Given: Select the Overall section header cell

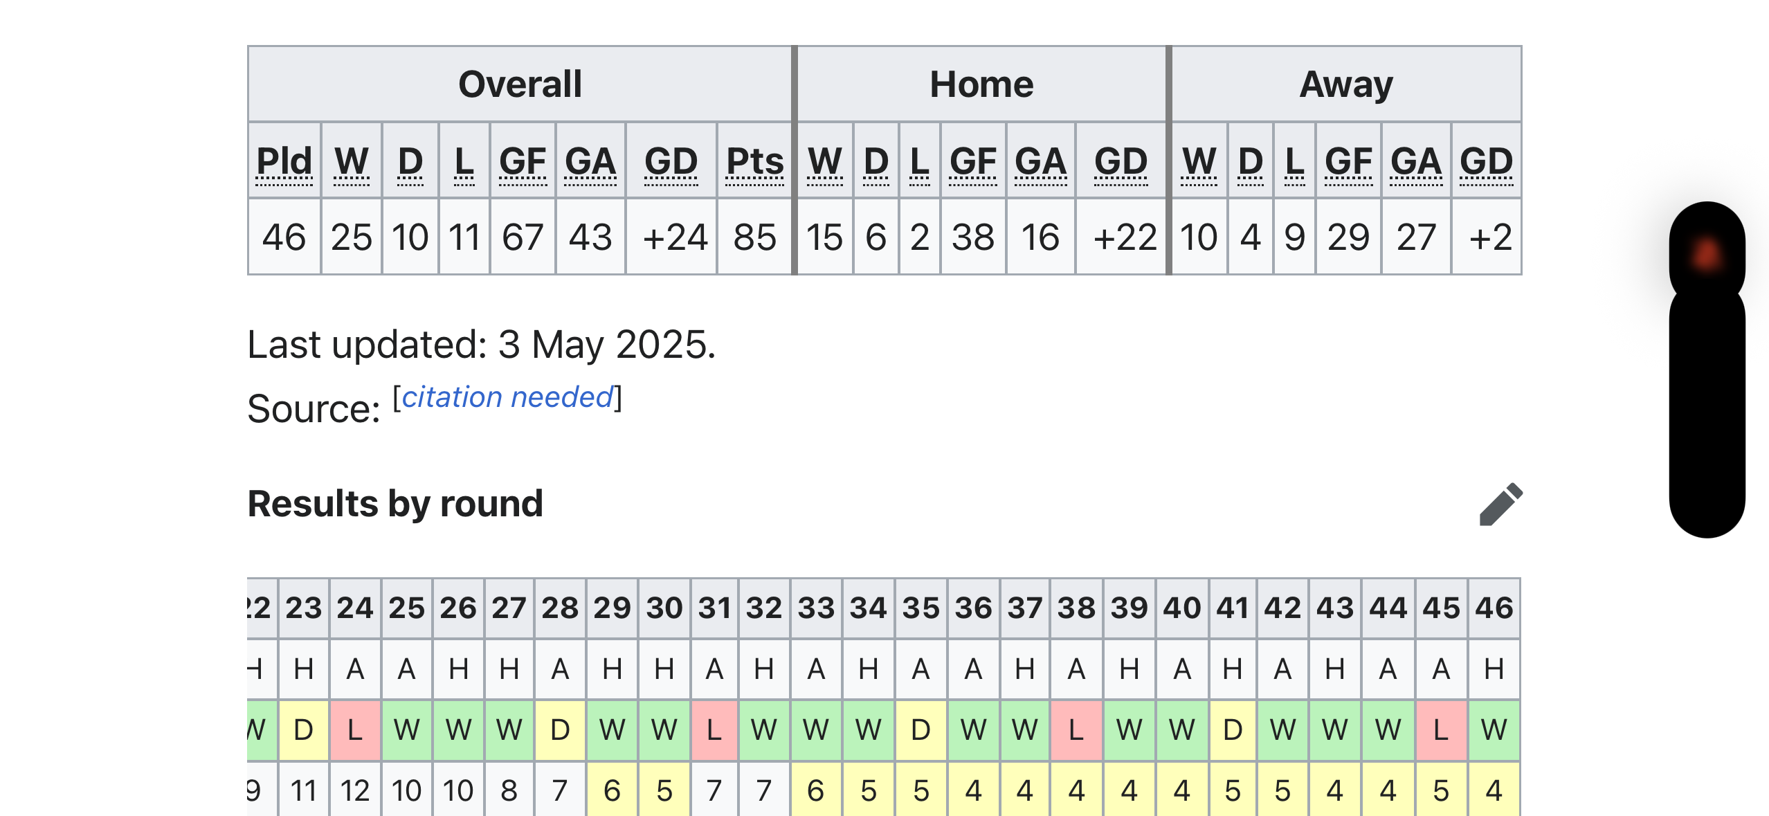Looking at the screenshot, I should click(520, 84).
